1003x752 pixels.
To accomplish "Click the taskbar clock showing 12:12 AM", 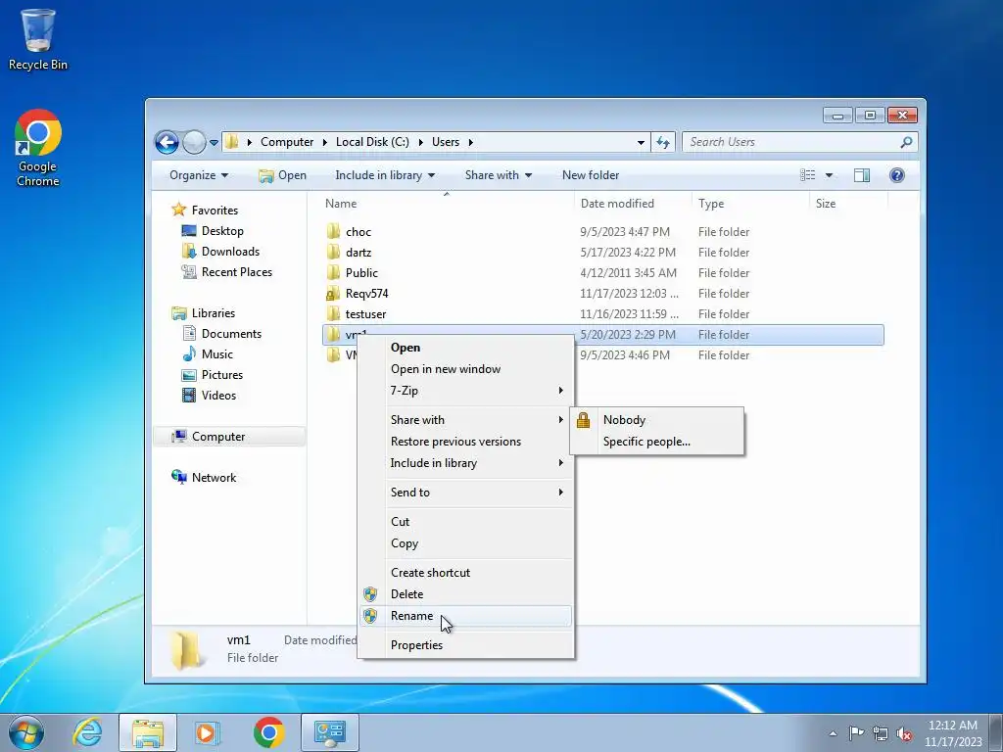I will click(x=952, y=733).
